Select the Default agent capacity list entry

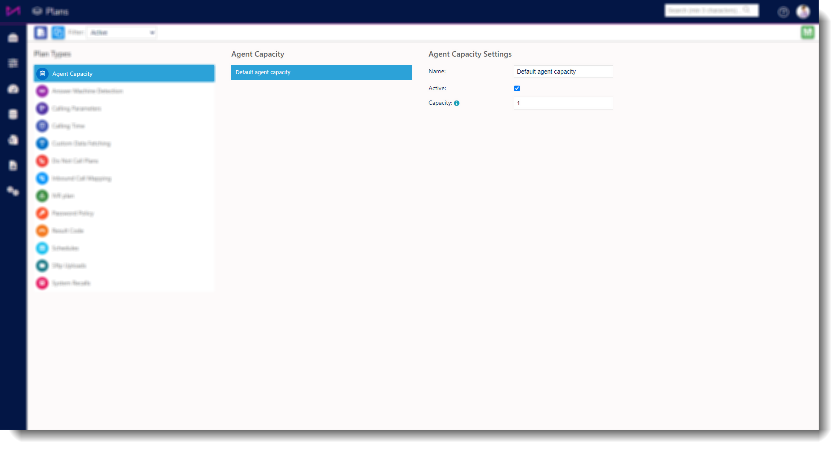pyautogui.click(x=322, y=72)
